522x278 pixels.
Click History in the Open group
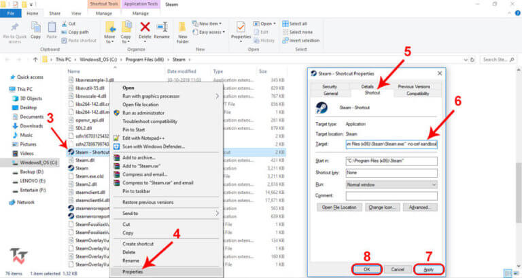(264, 41)
